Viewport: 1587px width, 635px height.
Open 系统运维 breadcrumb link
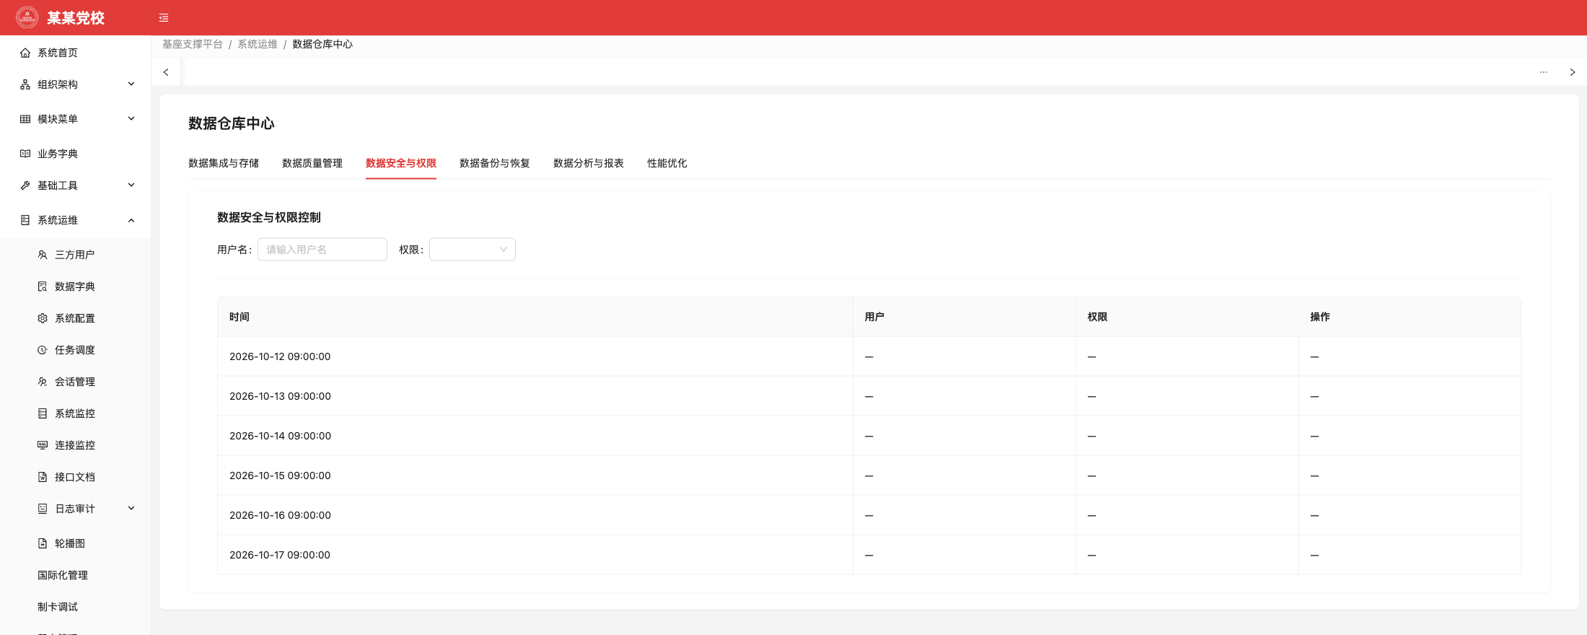click(258, 44)
